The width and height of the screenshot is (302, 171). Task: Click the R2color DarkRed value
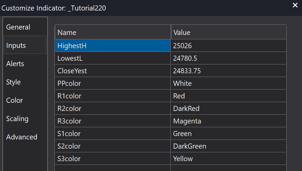pyautogui.click(x=228, y=109)
